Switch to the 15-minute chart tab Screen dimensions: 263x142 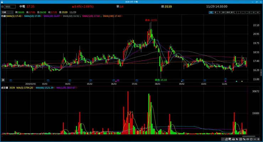tap(249, 12)
